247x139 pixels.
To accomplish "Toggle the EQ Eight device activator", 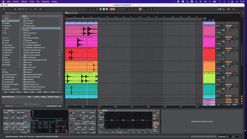I will tap(99, 110).
